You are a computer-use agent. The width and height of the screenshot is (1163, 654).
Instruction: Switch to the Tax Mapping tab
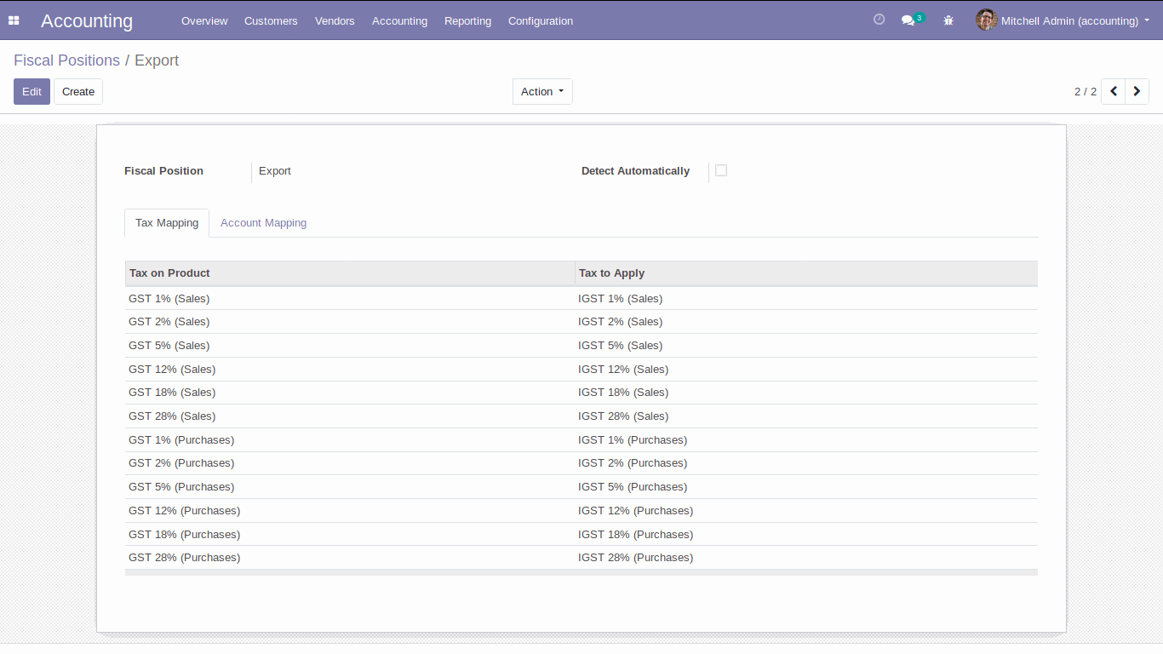point(167,222)
